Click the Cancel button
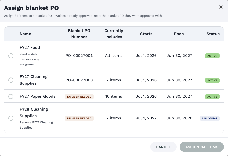This screenshot has height=156, width=228. [163, 147]
